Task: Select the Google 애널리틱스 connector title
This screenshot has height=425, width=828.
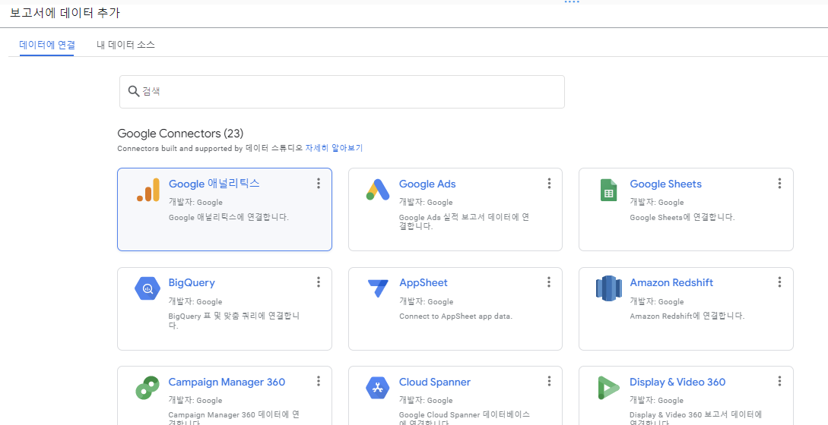Action: click(x=214, y=184)
